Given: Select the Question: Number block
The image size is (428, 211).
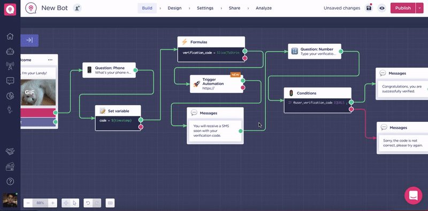Looking at the screenshot, I should click(x=315, y=51).
